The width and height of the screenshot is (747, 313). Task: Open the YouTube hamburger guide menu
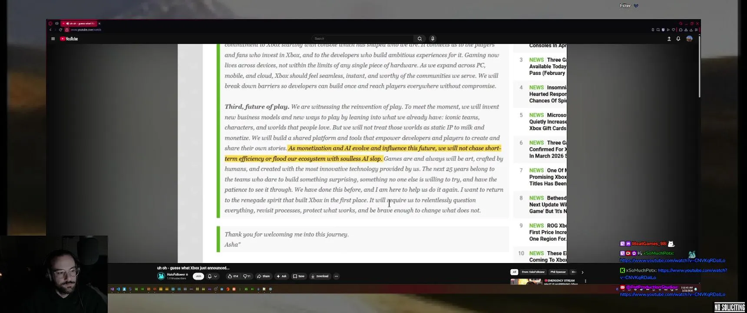pos(53,39)
